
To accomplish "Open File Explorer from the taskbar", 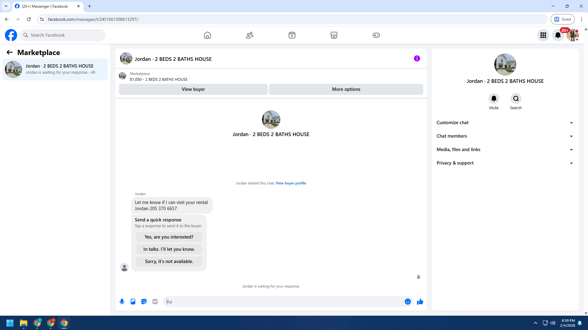I will pyautogui.click(x=24, y=323).
